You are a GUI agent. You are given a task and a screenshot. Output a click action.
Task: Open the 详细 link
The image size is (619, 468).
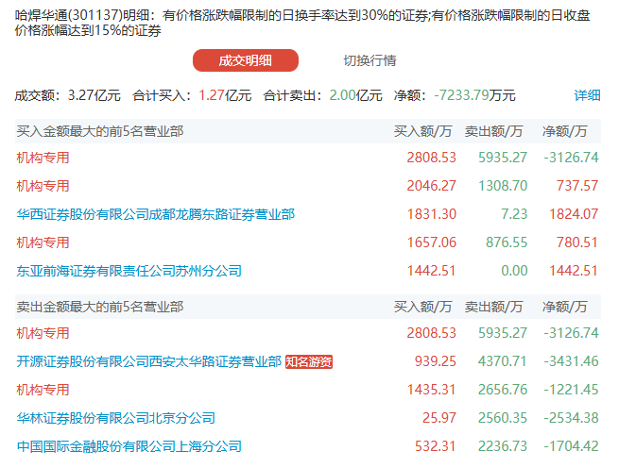coord(587,95)
